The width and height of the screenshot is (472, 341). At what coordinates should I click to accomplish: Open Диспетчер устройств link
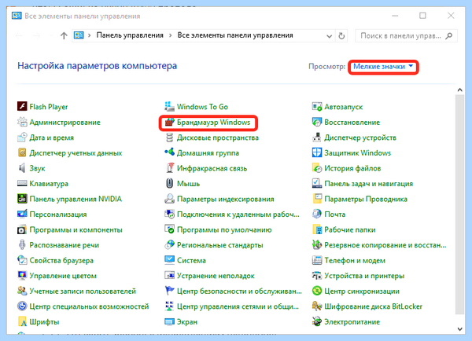[360, 137]
